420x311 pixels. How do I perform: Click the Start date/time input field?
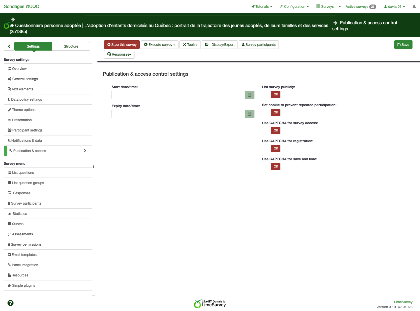178,95
